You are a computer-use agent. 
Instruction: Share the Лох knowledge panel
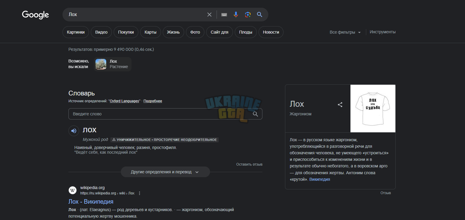click(340, 105)
